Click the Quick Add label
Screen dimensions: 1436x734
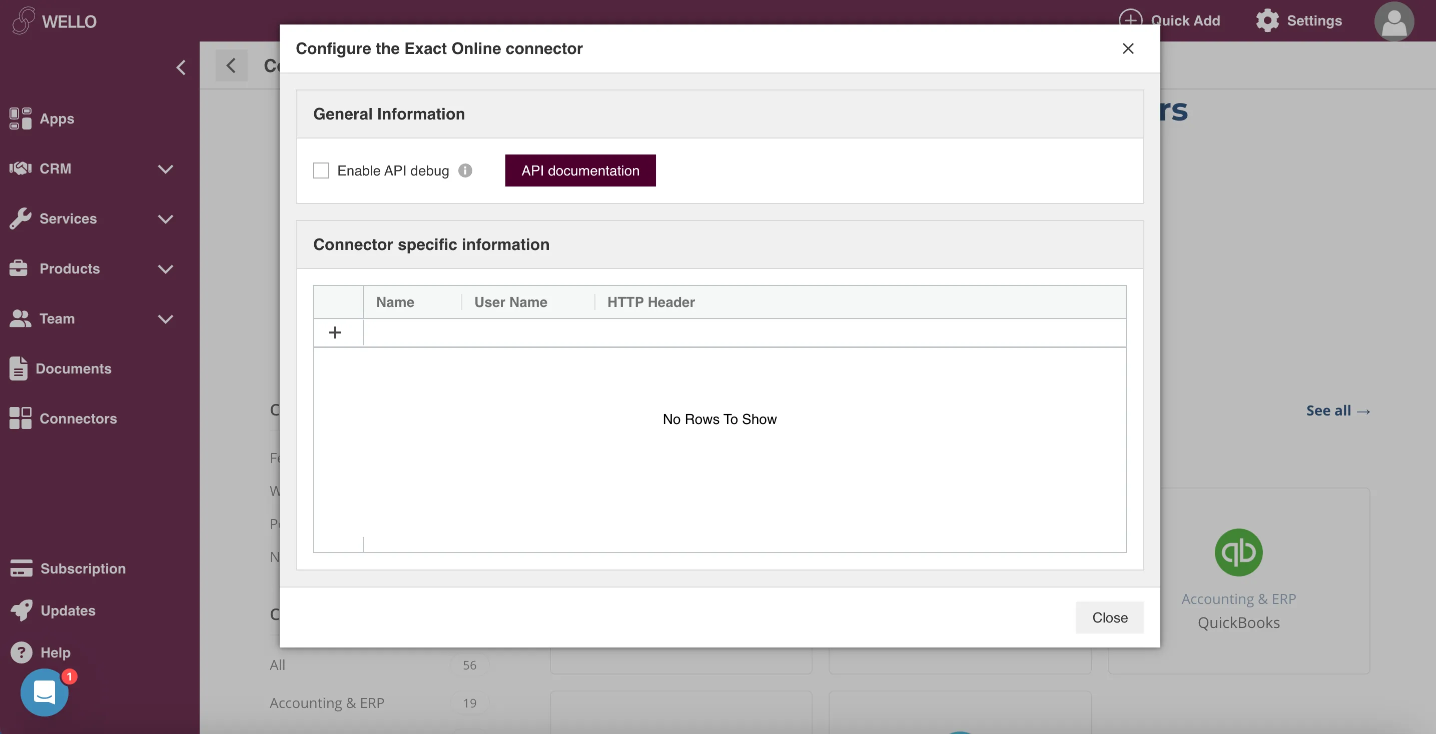coord(1185,20)
